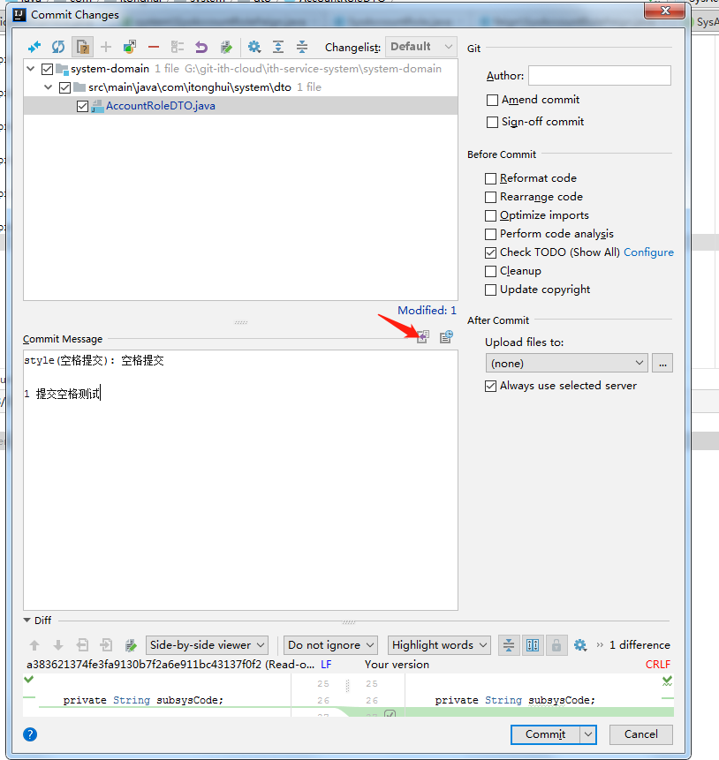Click inside the Author input field

click(599, 76)
